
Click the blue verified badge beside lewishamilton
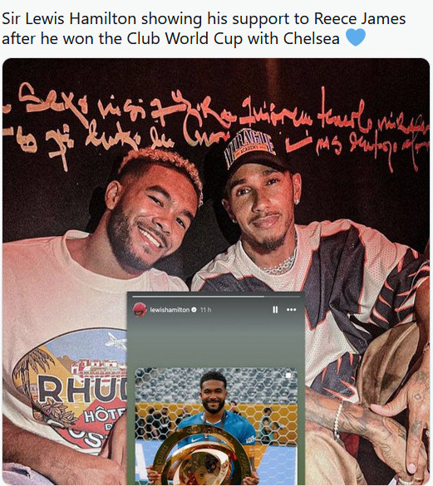[194, 310]
